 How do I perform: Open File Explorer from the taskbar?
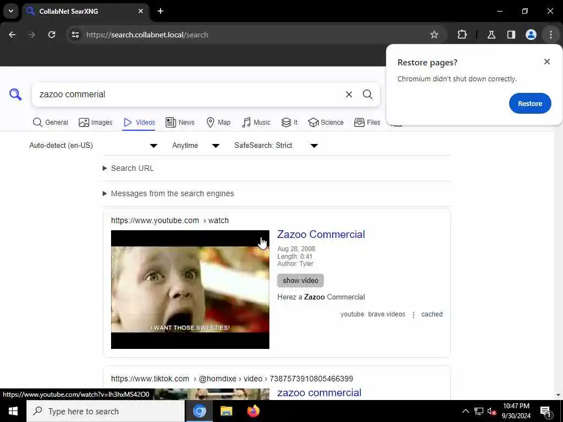pyautogui.click(x=226, y=411)
